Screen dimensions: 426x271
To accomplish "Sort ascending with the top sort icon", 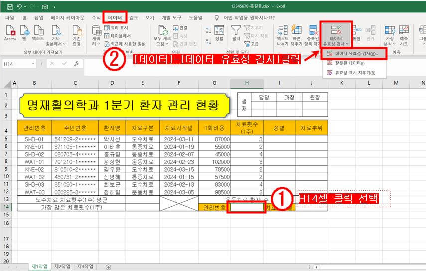I will point(208,30).
